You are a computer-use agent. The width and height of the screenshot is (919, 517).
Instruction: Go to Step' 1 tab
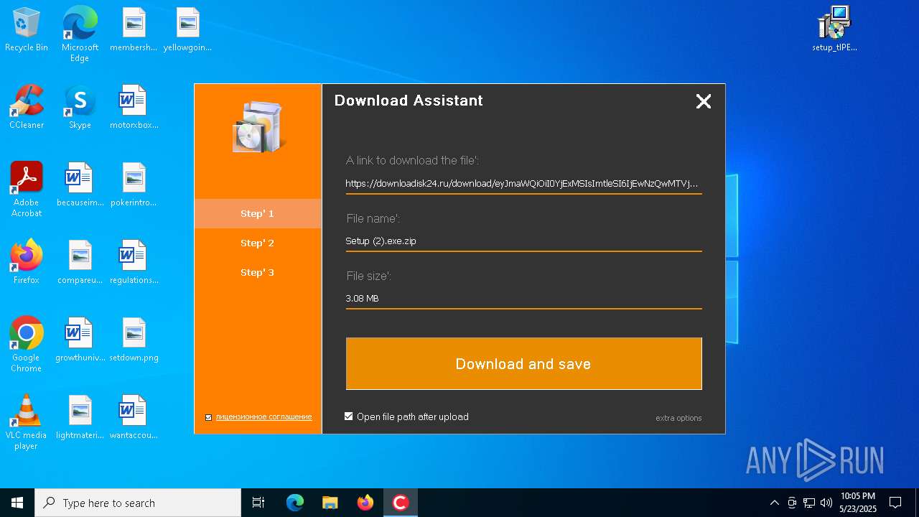coord(258,213)
